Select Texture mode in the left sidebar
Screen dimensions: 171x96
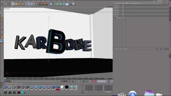point(2,15)
